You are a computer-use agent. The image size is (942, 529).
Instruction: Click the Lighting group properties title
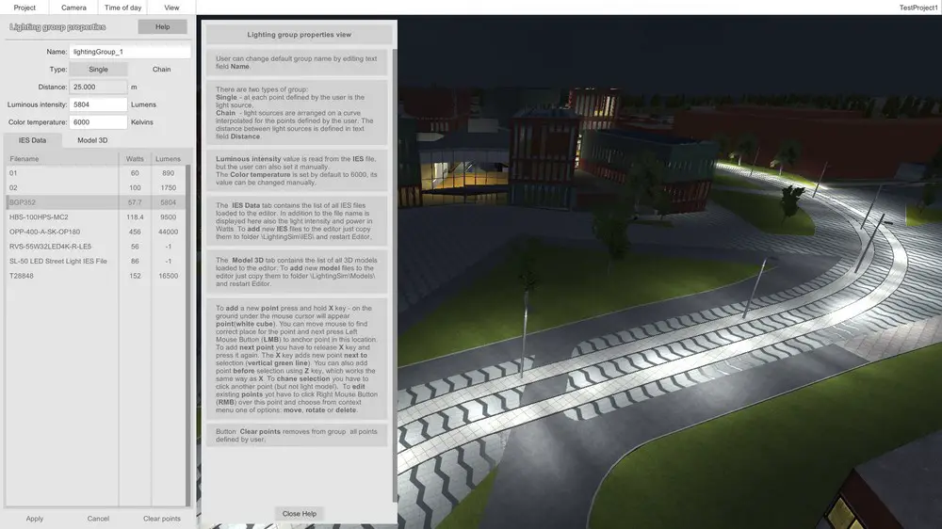coord(57,27)
